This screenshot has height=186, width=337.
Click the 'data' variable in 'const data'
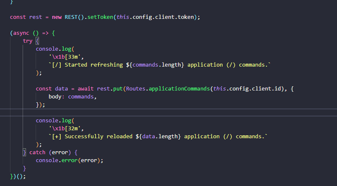point(62,89)
